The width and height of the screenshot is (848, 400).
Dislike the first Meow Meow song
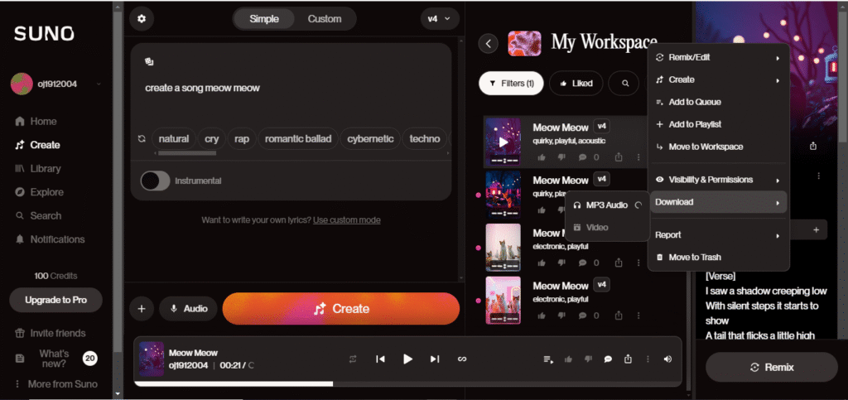pos(561,157)
